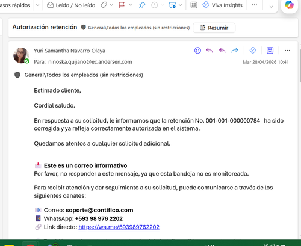
Task: Open the rules folder-gear icon
Action: [172, 5]
